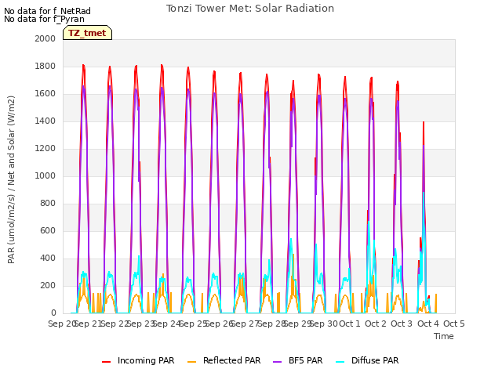Click the 400 y-axis tick label

coord(48,258)
